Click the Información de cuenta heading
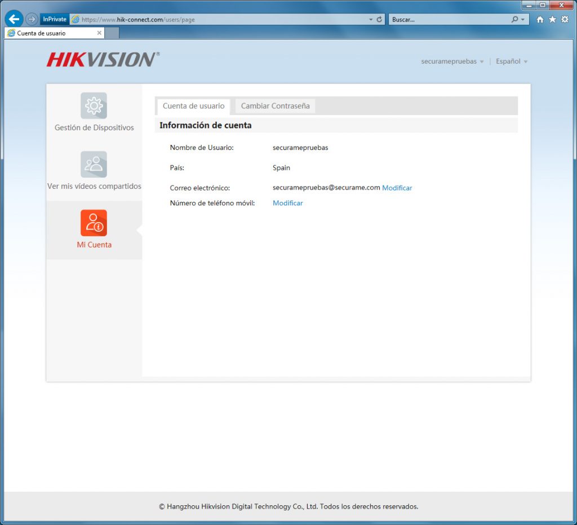Image resolution: width=577 pixels, height=525 pixels. (205, 125)
